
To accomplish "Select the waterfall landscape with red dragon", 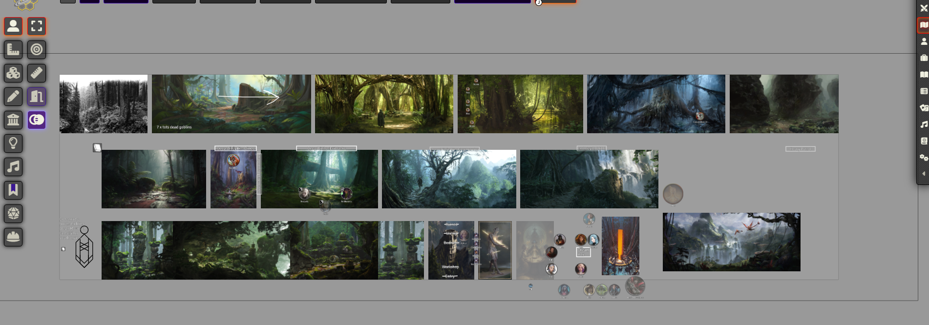I will [732, 242].
